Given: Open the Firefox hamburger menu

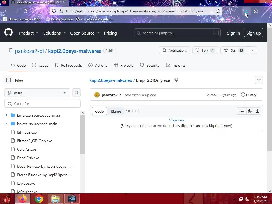Looking at the screenshot, I should 265,11.
